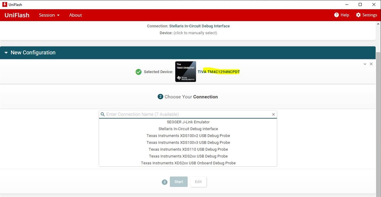Open the Session dropdown menu
This screenshot has width=381, height=197.
49,15
